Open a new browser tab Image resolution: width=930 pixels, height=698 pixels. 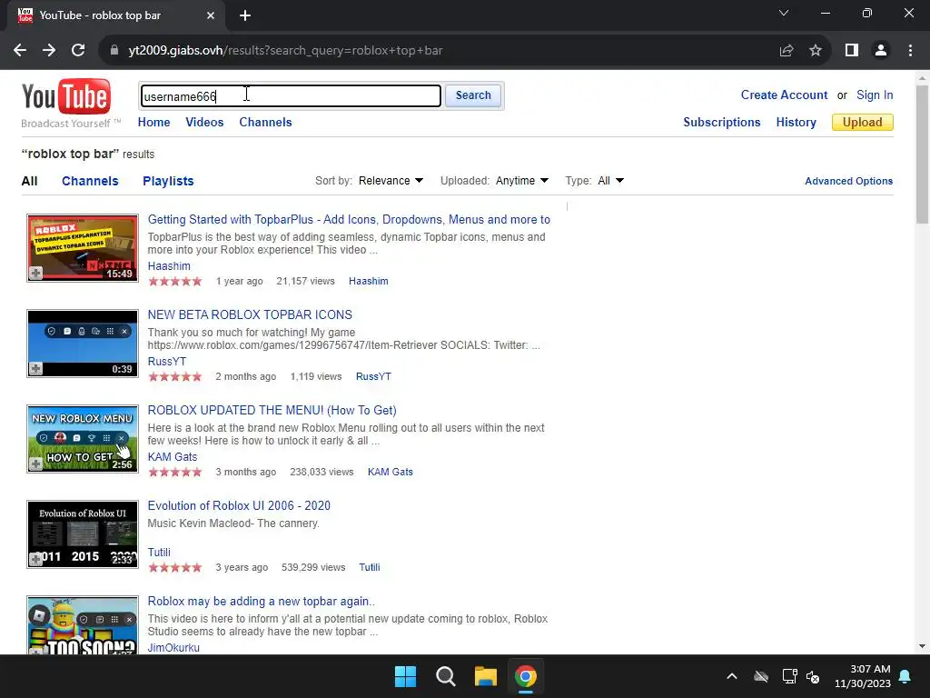[245, 15]
